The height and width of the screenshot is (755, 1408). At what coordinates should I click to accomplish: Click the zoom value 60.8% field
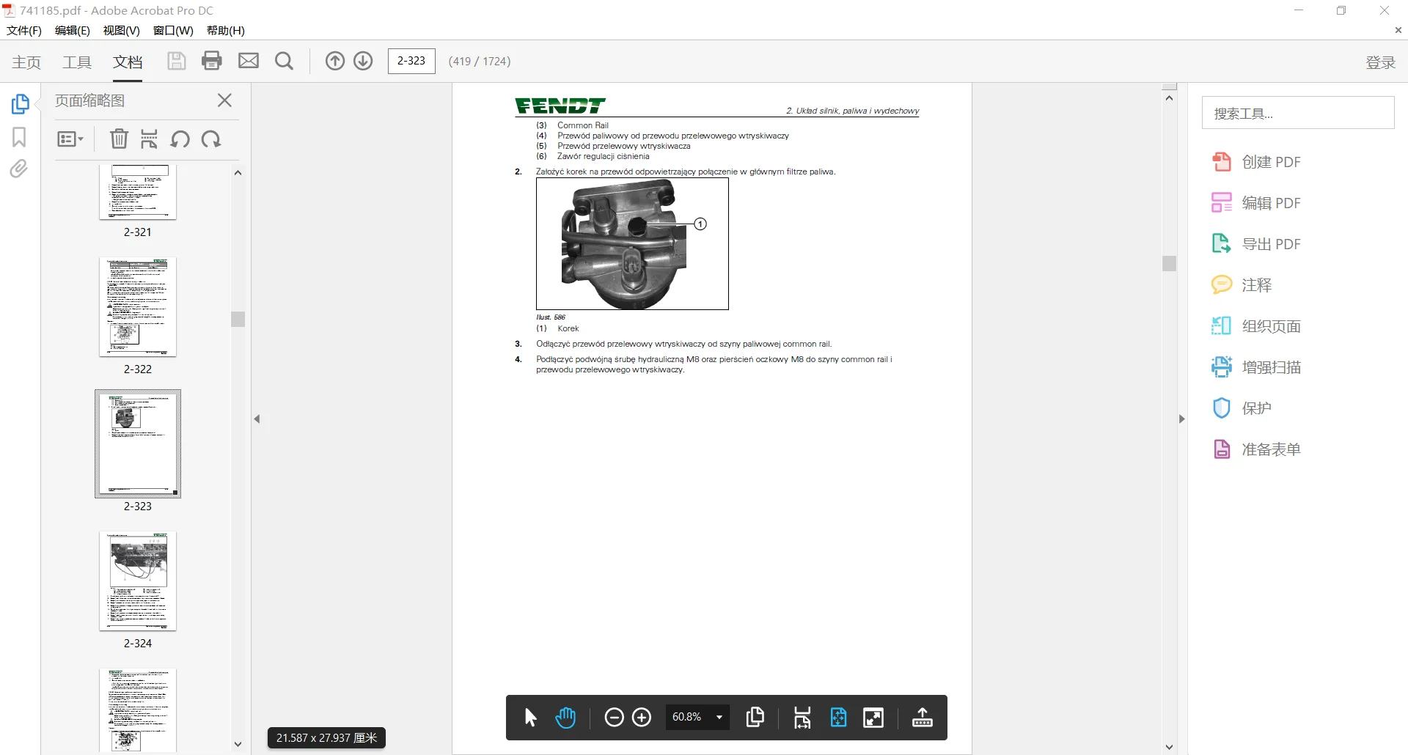687,717
